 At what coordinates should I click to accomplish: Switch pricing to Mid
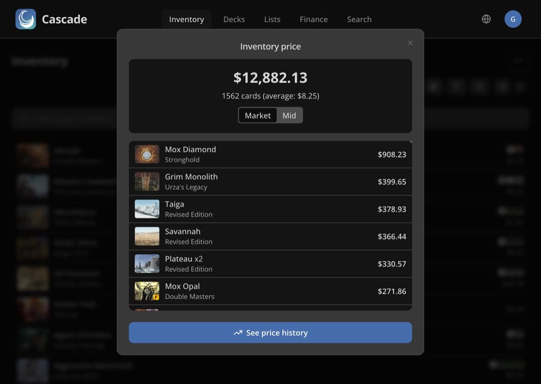point(289,115)
